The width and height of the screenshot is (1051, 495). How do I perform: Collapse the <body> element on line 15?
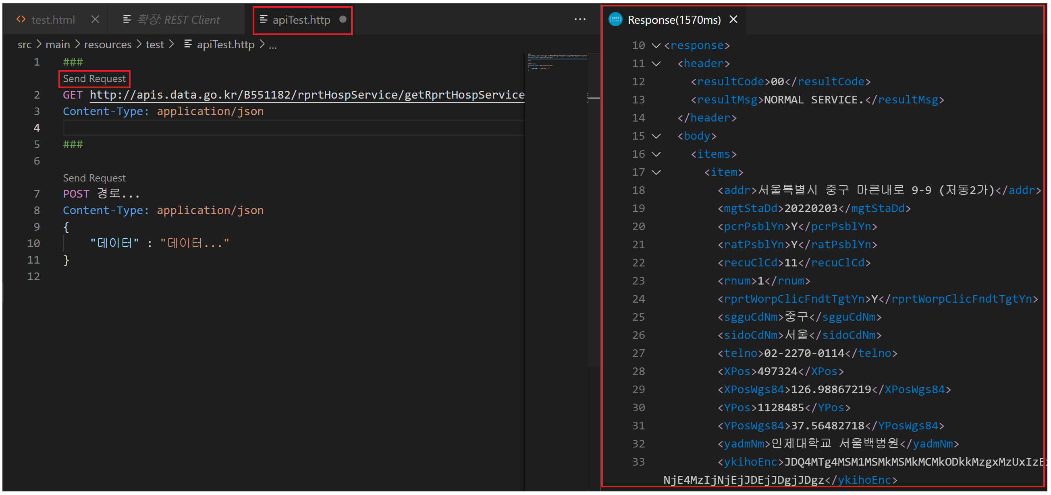pos(656,136)
